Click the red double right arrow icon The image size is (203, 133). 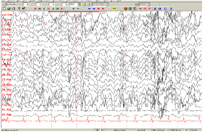(103, 9)
